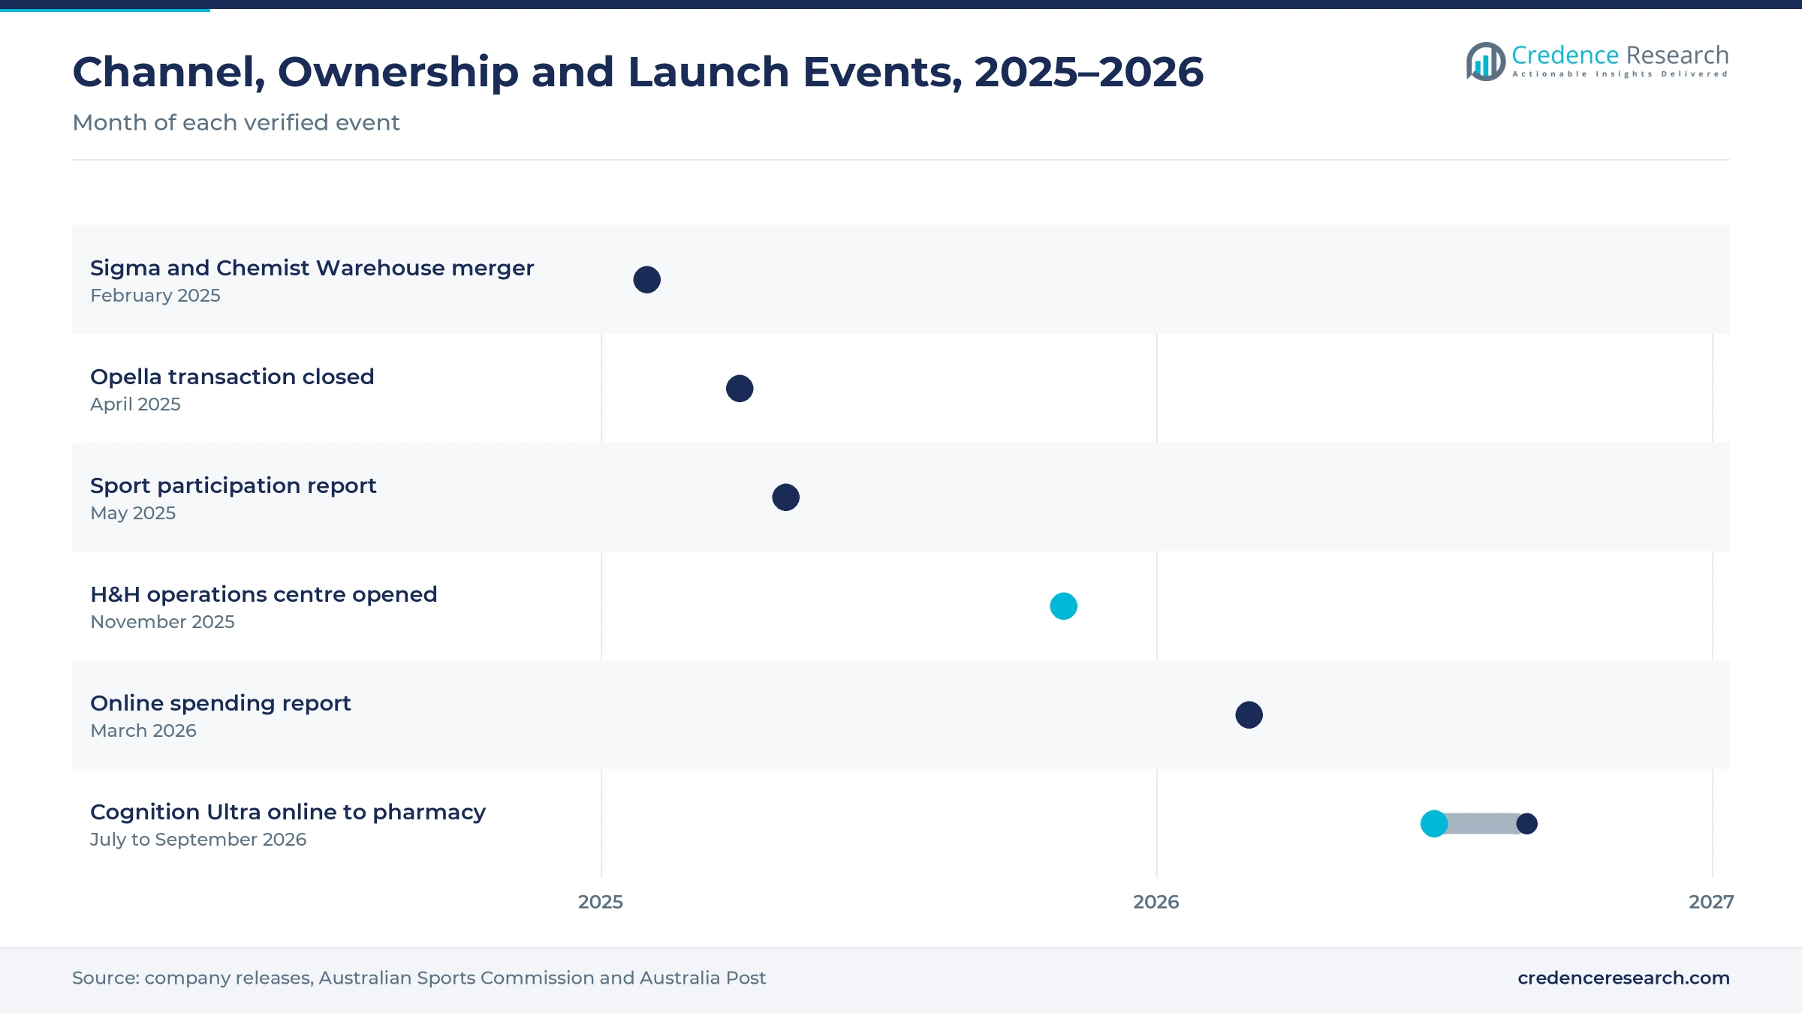Click "Opella transaction closed" label
The width and height of the screenshot is (1802, 1013).
(x=232, y=377)
